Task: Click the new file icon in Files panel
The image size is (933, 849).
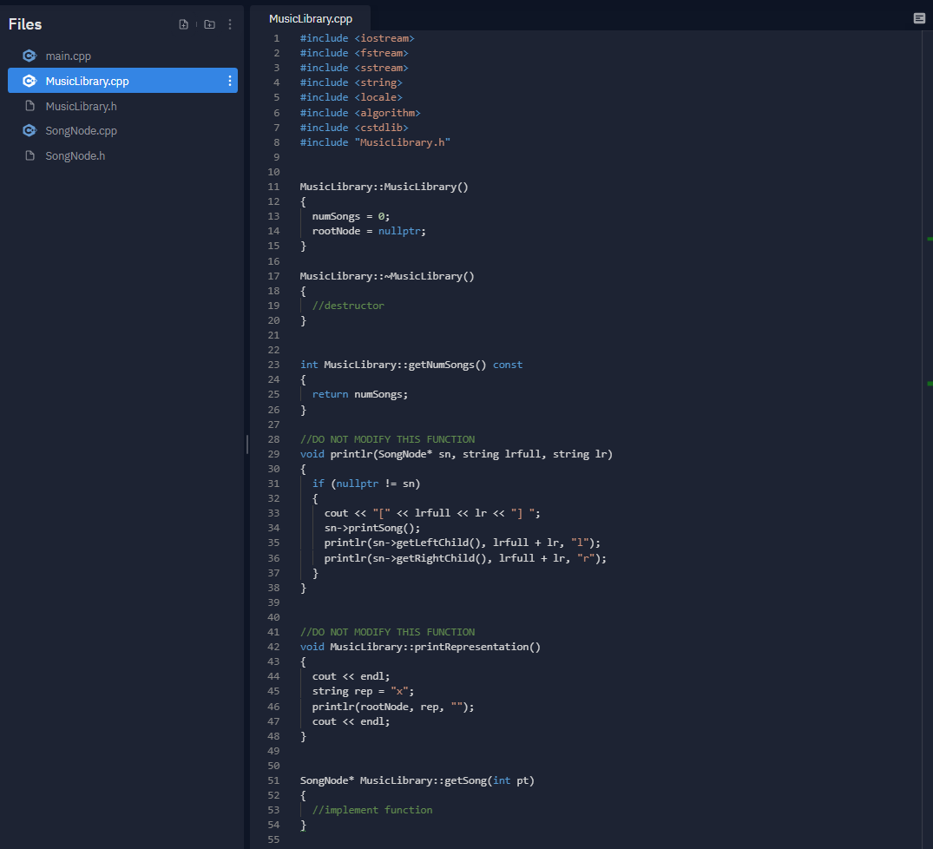Action: 183,24
